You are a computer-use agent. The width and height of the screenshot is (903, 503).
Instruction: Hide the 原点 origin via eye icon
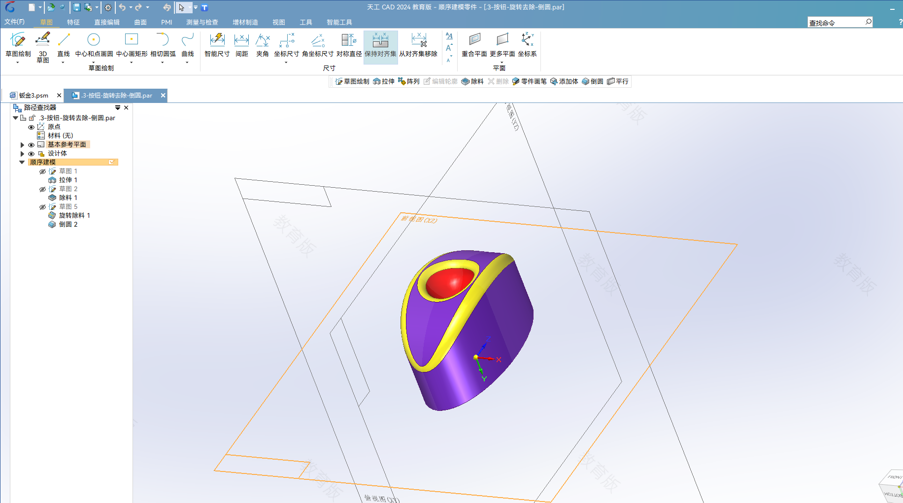31,127
